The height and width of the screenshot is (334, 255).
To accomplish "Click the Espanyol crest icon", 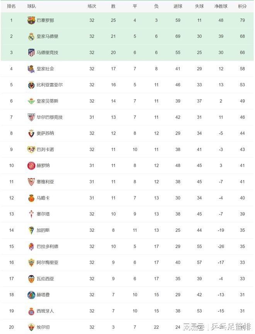I will 31,311.
